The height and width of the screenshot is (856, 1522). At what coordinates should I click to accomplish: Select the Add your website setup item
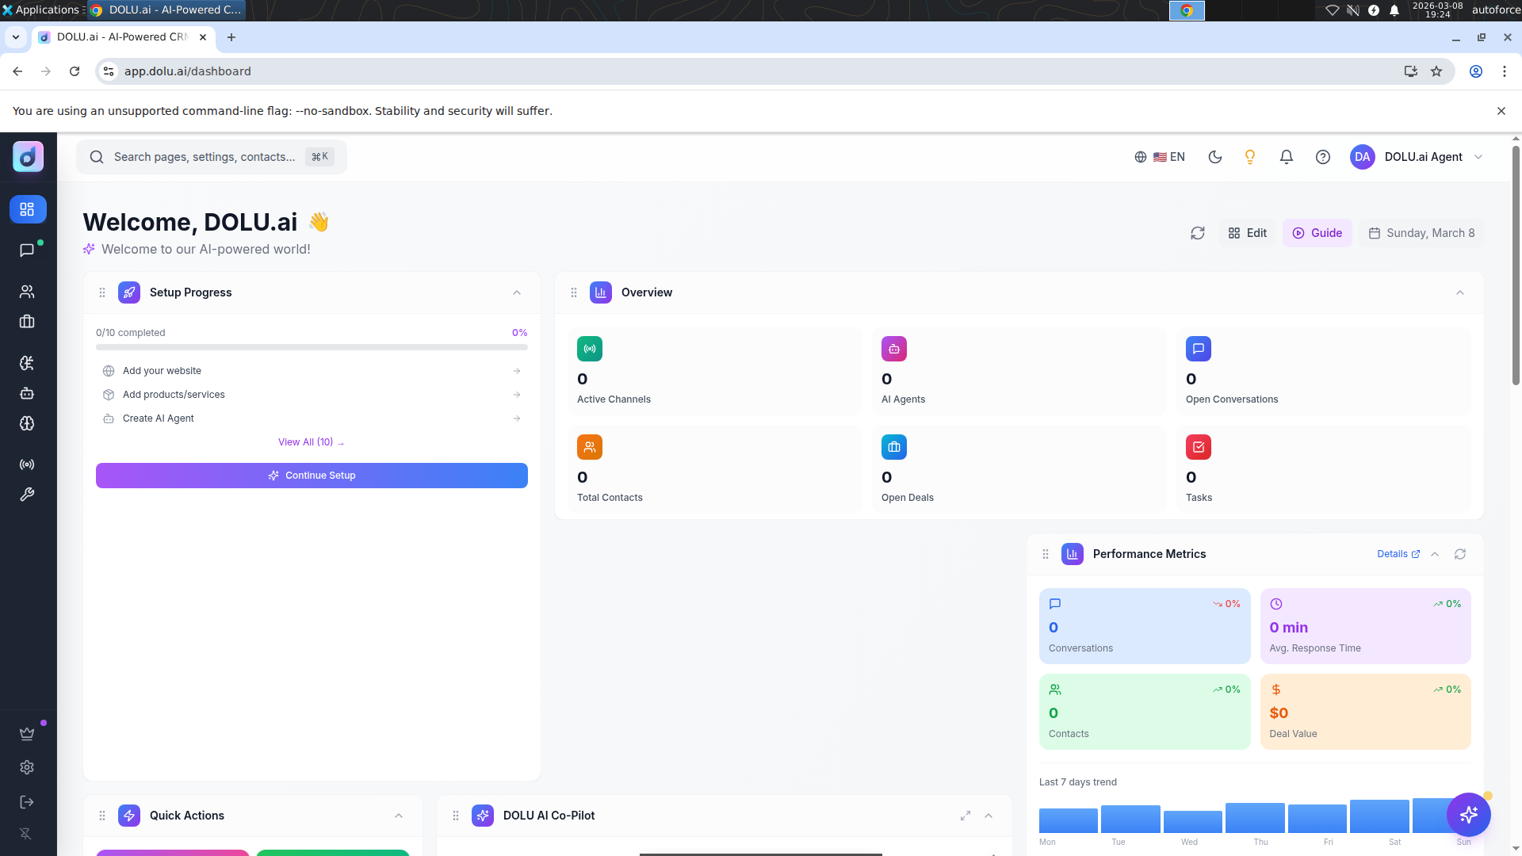tap(312, 371)
